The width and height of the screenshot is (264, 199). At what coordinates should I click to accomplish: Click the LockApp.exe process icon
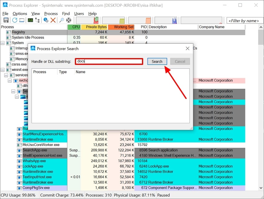(19, 166)
